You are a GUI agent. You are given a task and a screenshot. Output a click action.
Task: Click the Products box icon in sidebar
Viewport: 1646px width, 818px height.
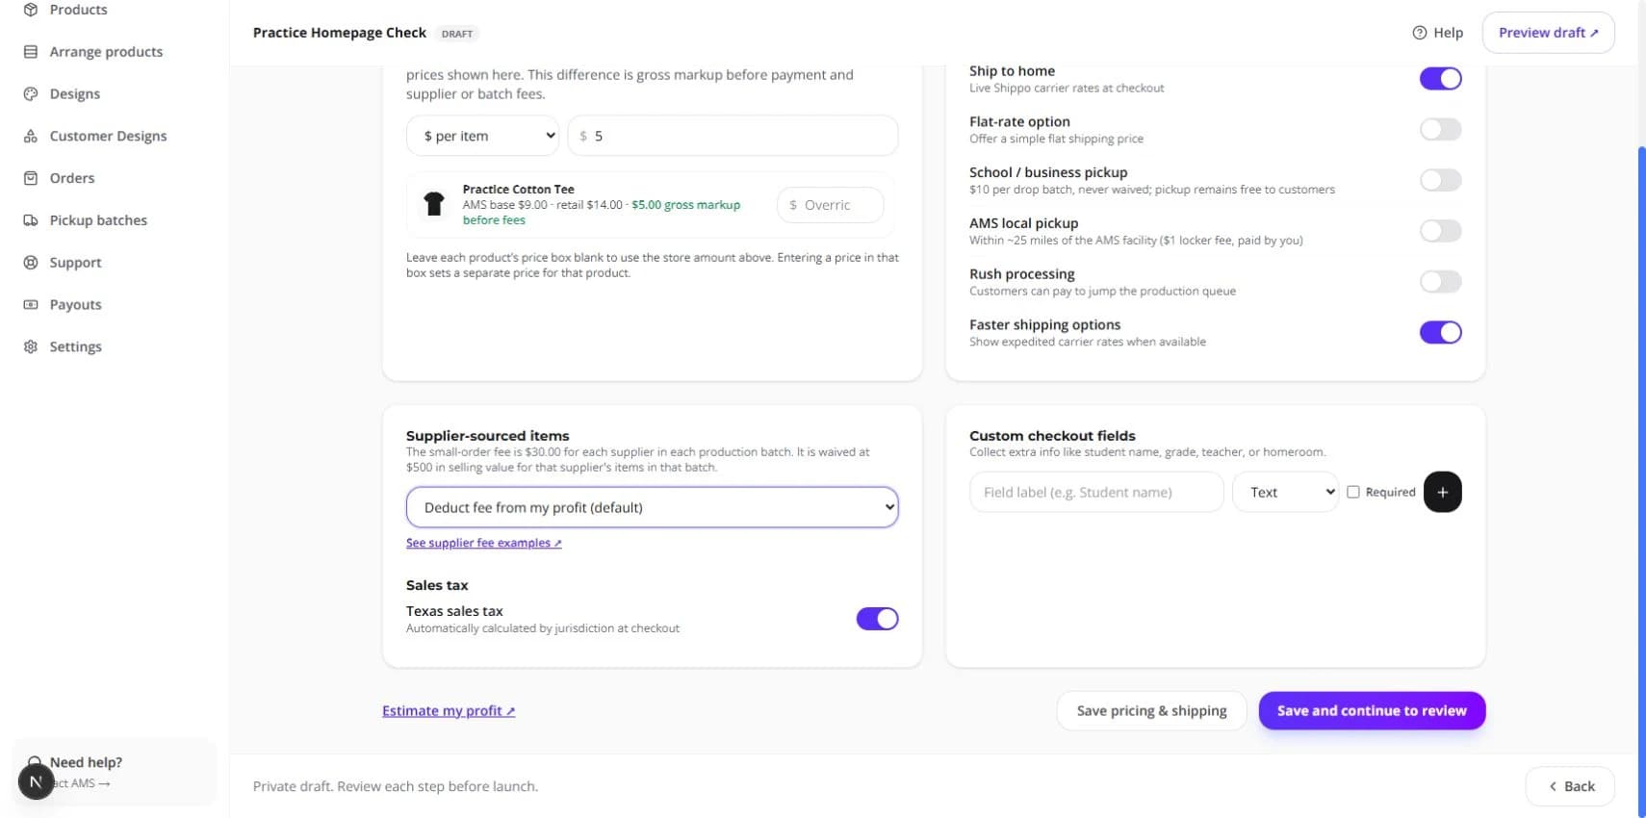[31, 10]
